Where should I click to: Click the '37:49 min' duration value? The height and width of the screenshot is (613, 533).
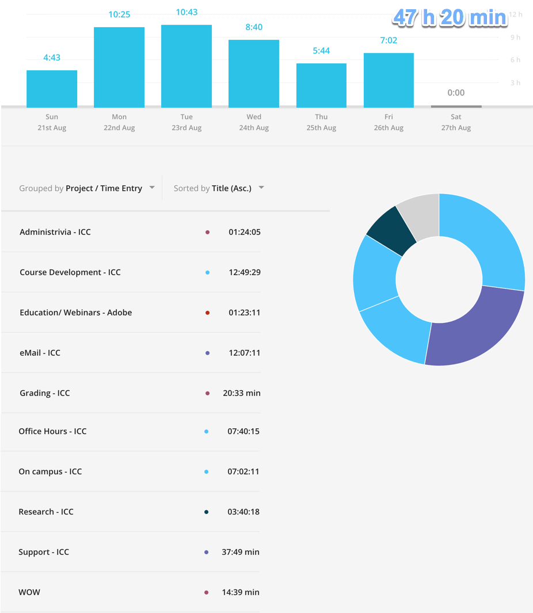point(241,552)
